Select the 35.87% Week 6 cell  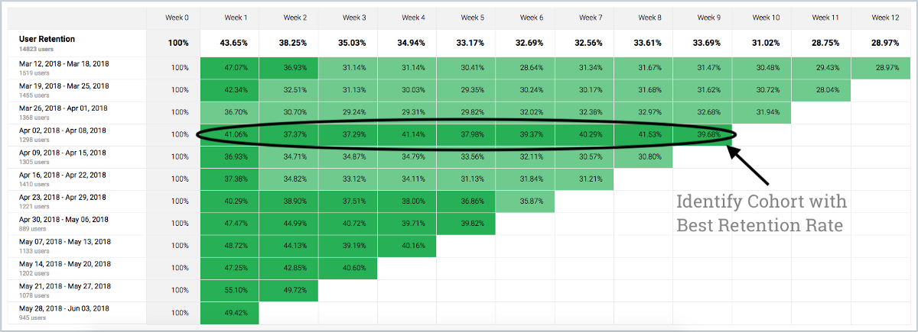tap(526, 201)
